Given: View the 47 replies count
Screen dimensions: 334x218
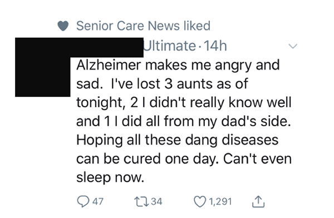Looking at the screenshot, I should coord(98,201).
